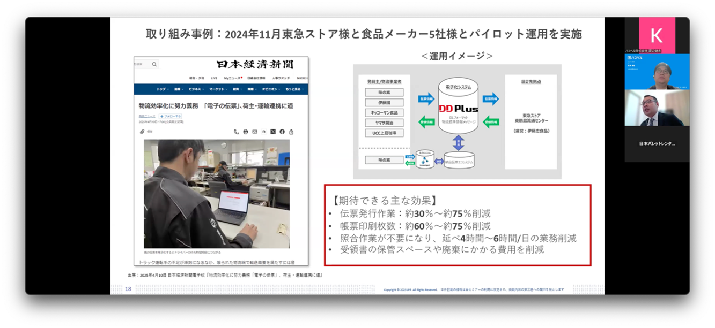
Task: Click the 伊藤園 box in the diagram
Action: pos(384,102)
